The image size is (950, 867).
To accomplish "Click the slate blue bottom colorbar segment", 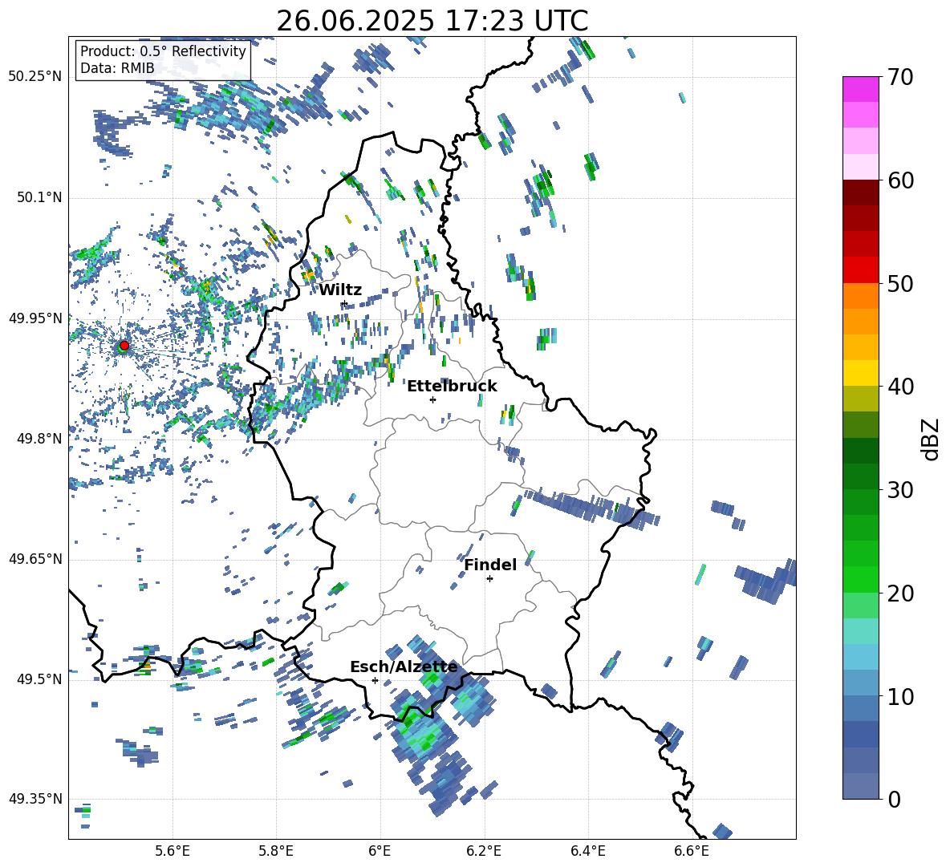I will point(860,786).
